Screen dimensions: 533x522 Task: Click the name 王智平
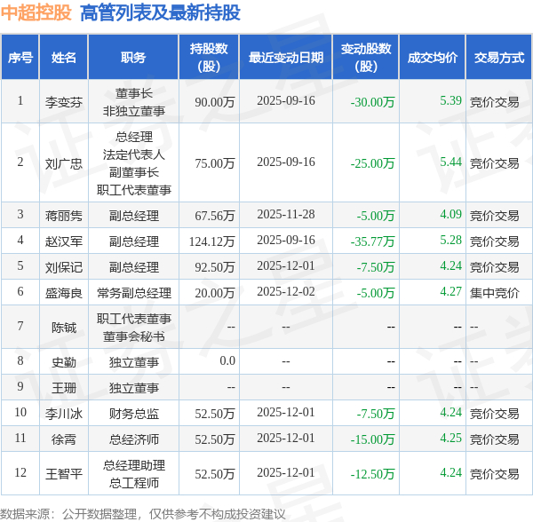(64, 474)
